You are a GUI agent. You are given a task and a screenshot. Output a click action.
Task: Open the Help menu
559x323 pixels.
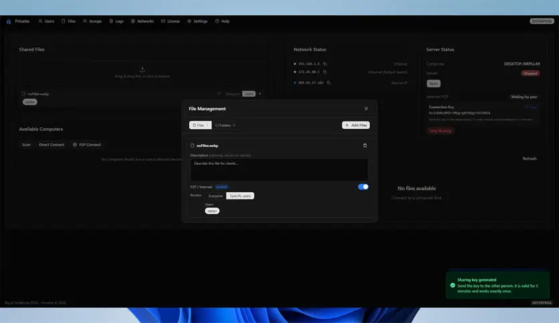222,21
